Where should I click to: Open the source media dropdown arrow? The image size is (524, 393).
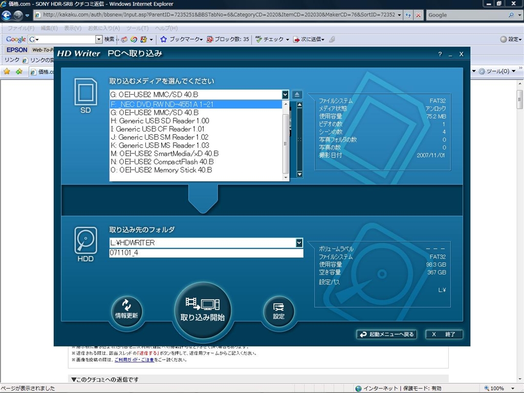(285, 95)
